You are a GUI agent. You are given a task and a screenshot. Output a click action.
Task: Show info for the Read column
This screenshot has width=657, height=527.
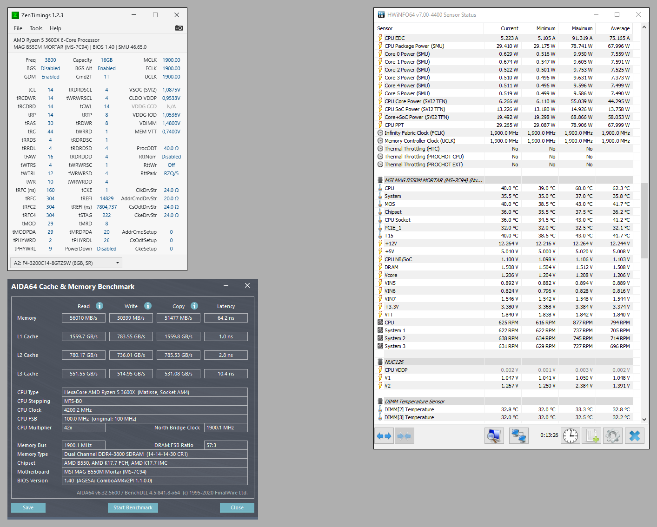pyautogui.click(x=100, y=306)
